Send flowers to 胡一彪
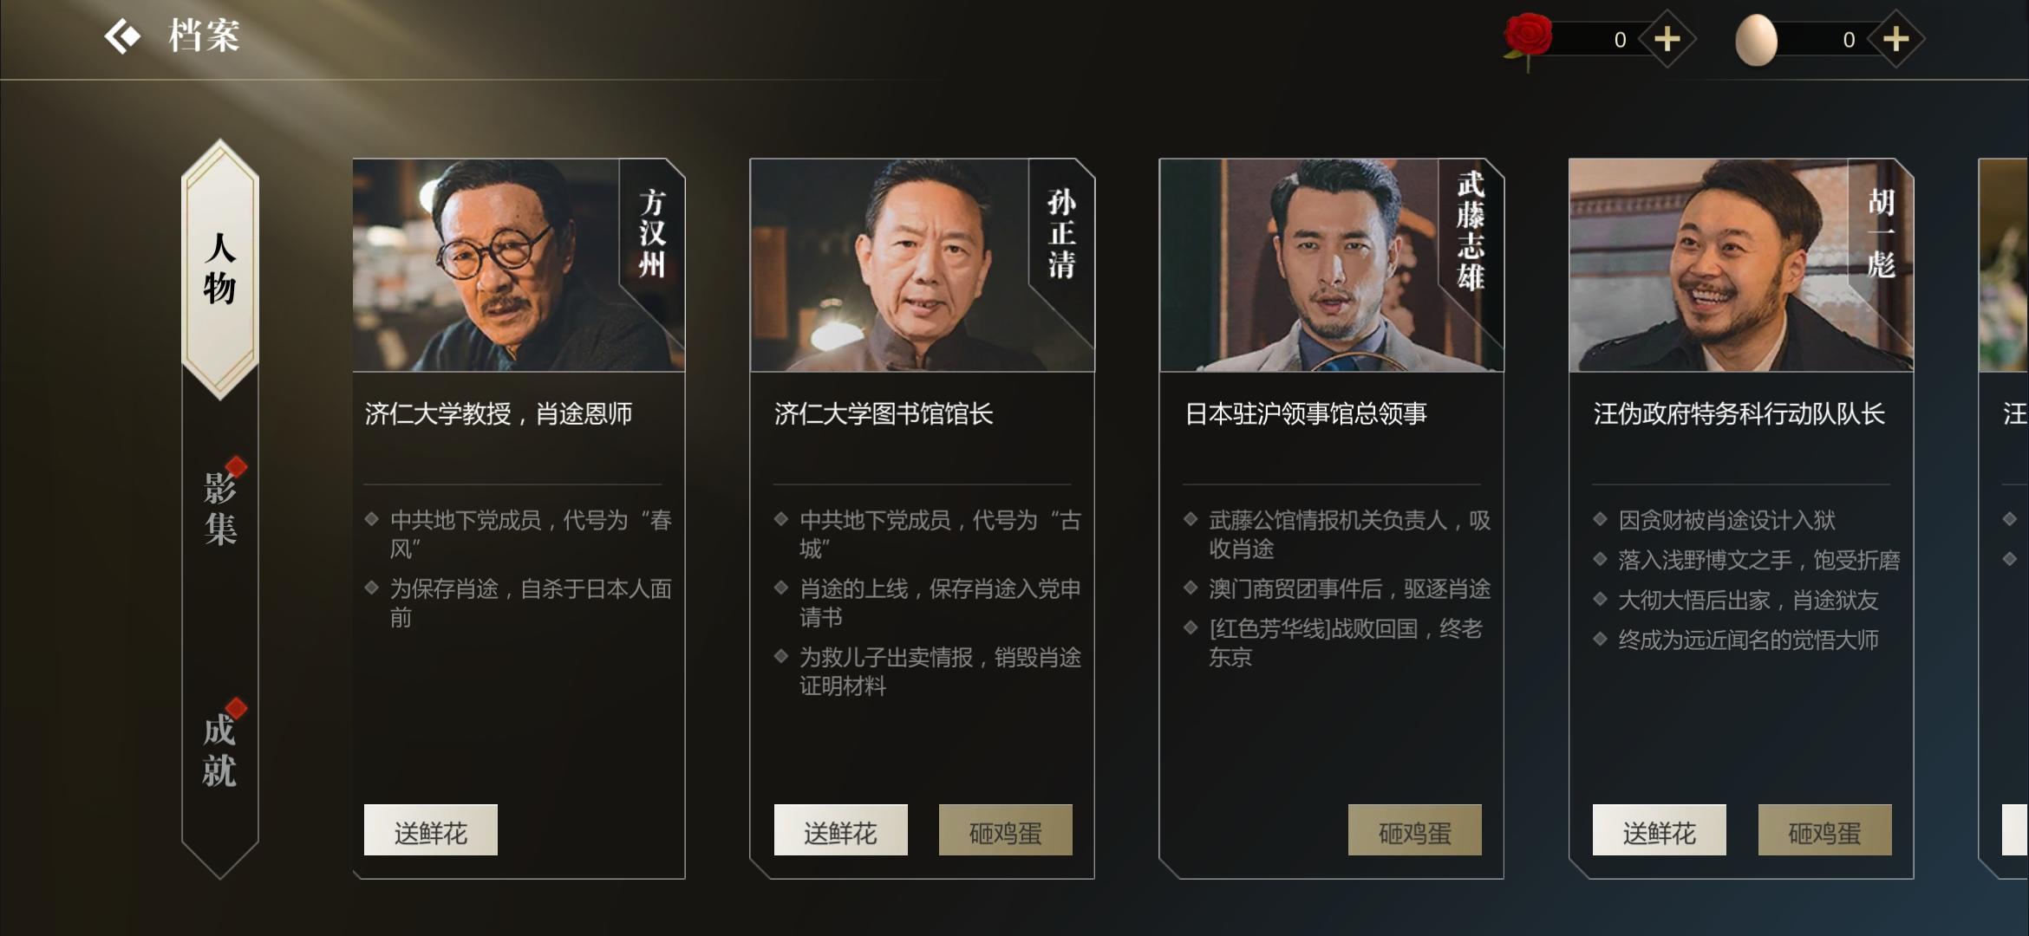 pos(1660,830)
